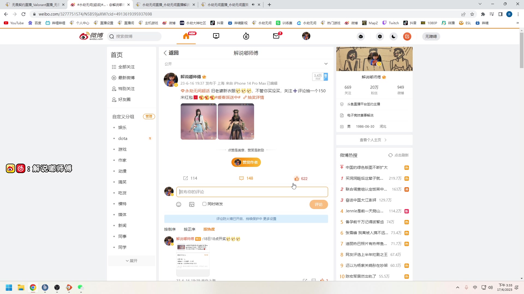Check the 同时转发 repost option
This screenshot has width=524, height=294.
tap(204, 204)
